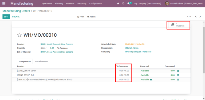This screenshot has height=100, width=205.
Task: Open detail list icon for Screw row
Action: pos(178,71)
